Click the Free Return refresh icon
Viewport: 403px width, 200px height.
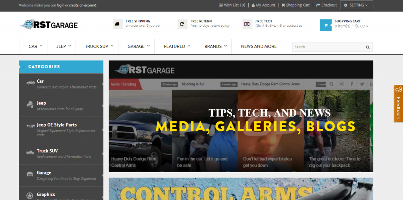point(182,24)
